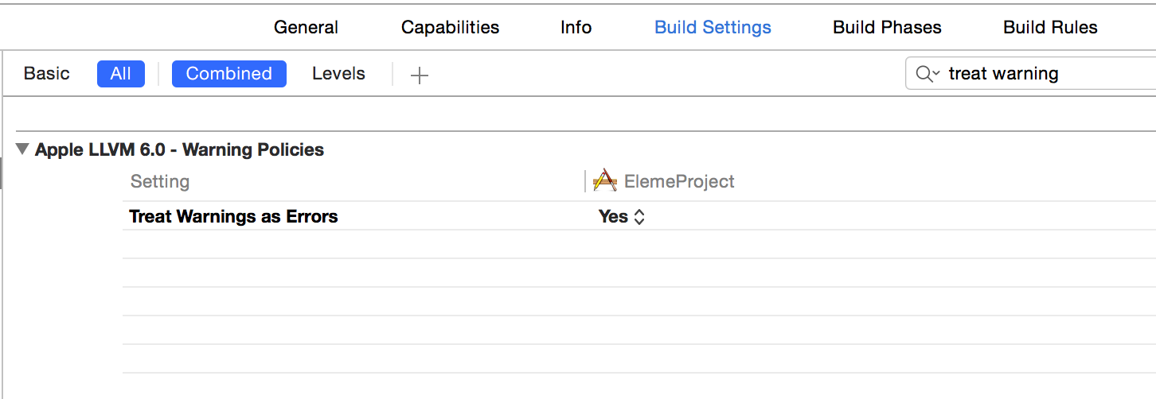Click the ElemeProject column label
The width and height of the screenshot is (1156, 399).
pos(678,181)
